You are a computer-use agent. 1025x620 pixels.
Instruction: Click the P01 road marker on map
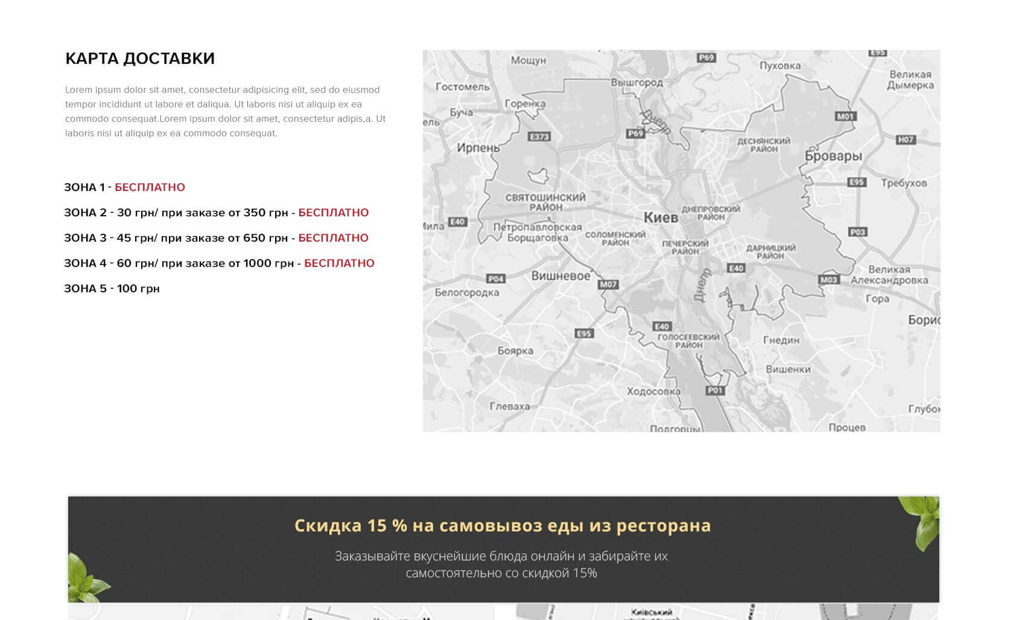[x=715, y=390]
